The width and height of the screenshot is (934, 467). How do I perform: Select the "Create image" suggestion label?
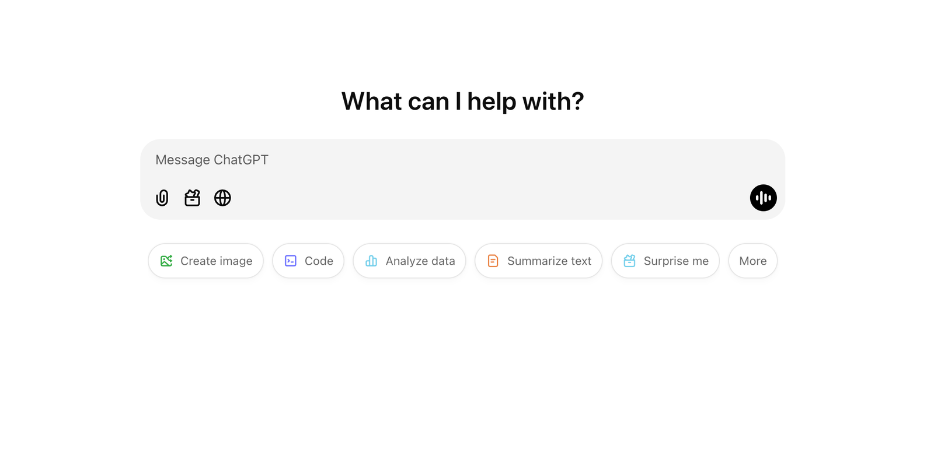217,261
